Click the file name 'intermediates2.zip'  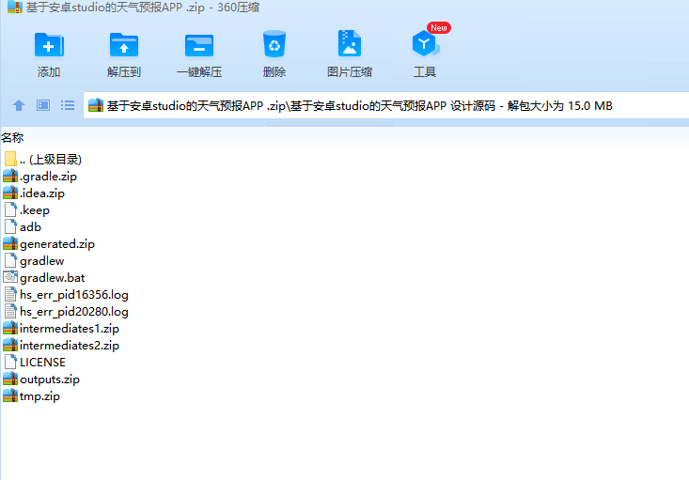click(70, 346)
